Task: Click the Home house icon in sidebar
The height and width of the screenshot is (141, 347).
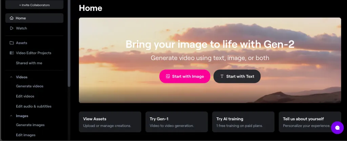Action: click(12, 18)
